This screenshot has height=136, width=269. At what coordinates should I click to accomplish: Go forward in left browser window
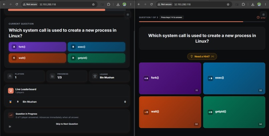[10, 4]
